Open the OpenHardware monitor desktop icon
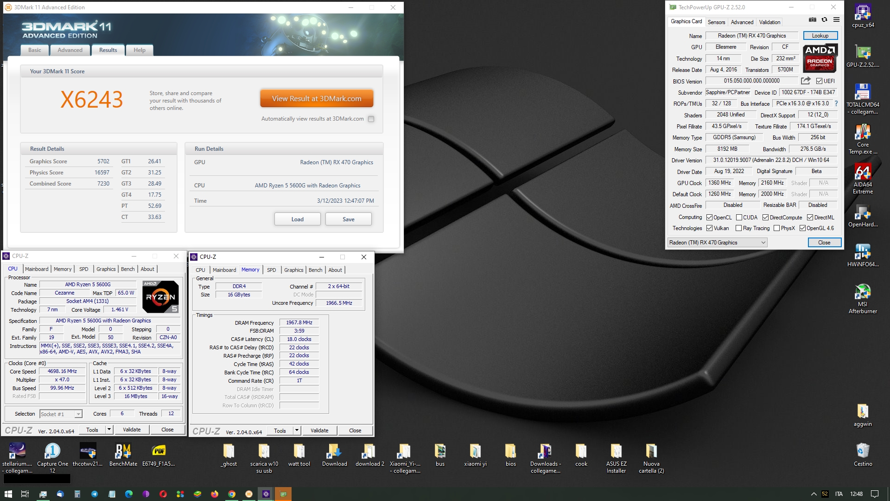This screenshot has height=501, width=890. (x=863, y=216)
